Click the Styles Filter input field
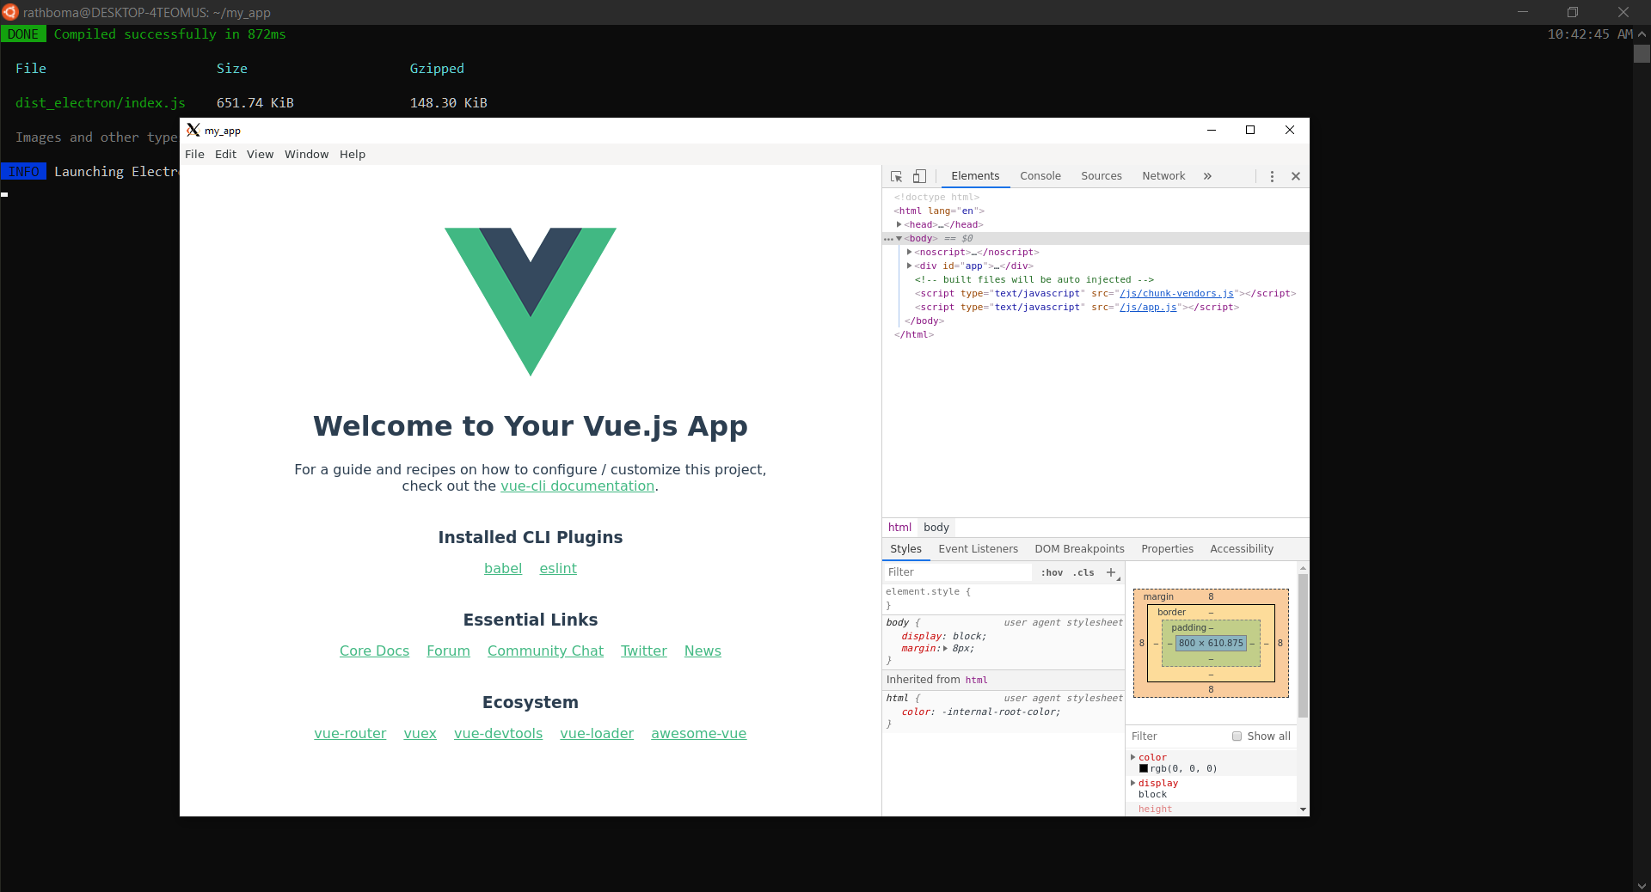 tap(957, 572)
